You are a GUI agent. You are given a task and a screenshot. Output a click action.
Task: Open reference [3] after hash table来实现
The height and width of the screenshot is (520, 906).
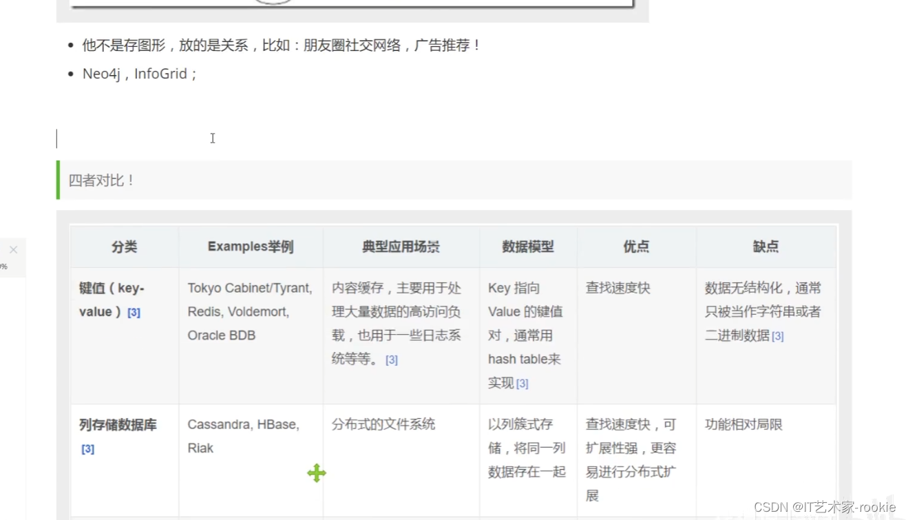tap(523, 384)
